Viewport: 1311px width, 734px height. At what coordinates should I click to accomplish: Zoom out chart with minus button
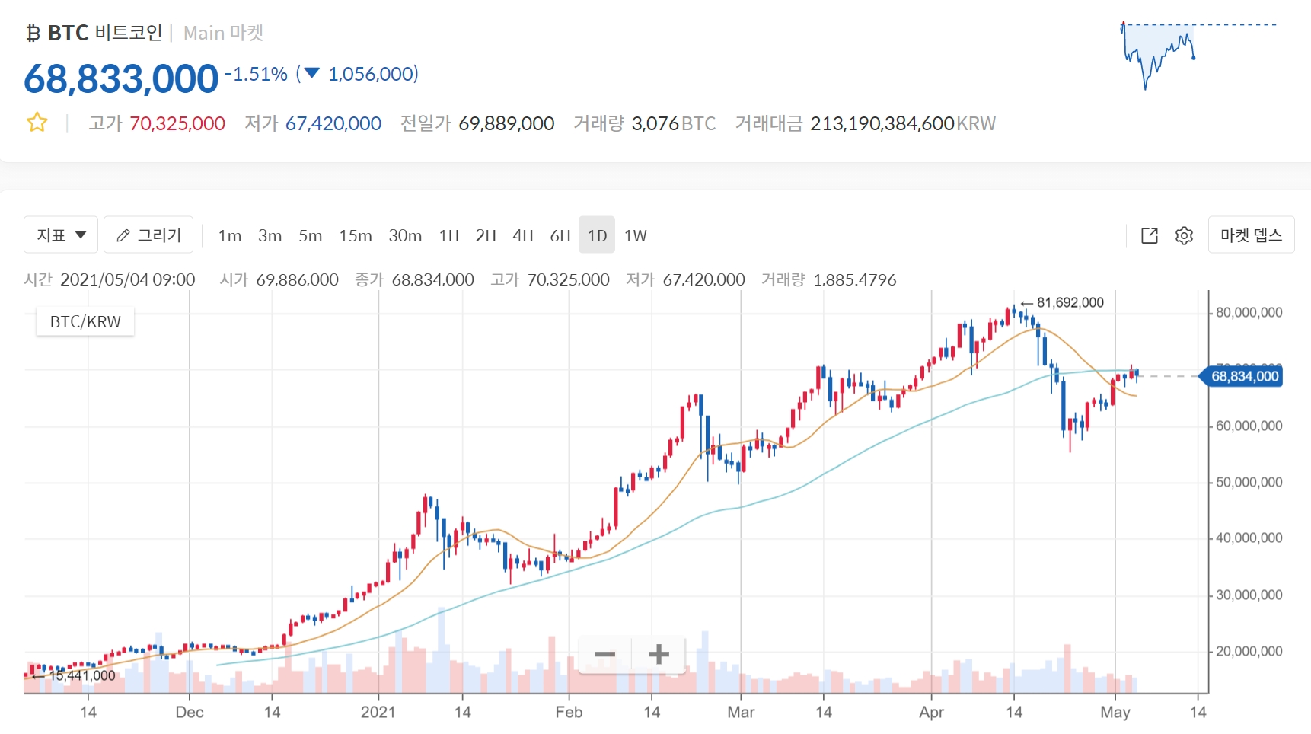point(605,654)
